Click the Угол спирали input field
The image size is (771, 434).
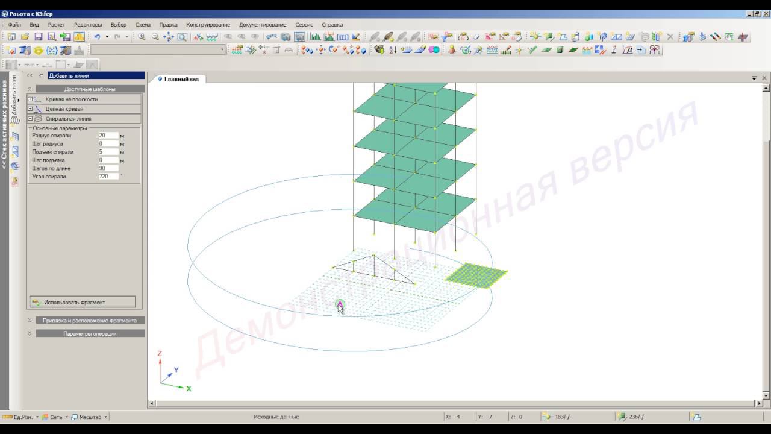pyautogui.click(x=108, y=177)
